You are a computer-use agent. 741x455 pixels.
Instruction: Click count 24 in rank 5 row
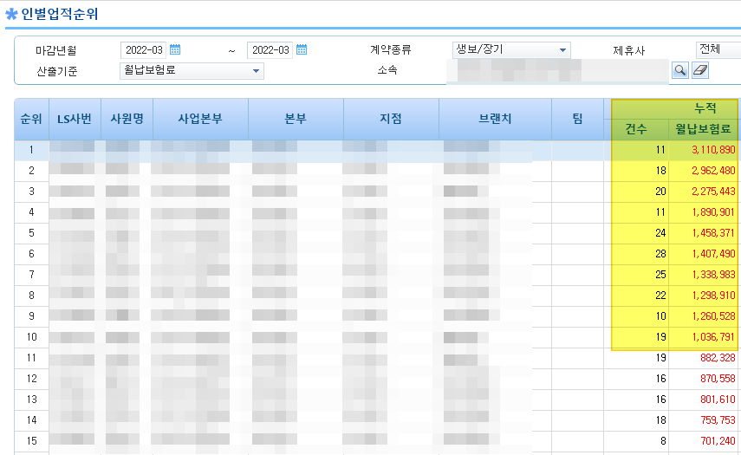(x=660, y=233)
